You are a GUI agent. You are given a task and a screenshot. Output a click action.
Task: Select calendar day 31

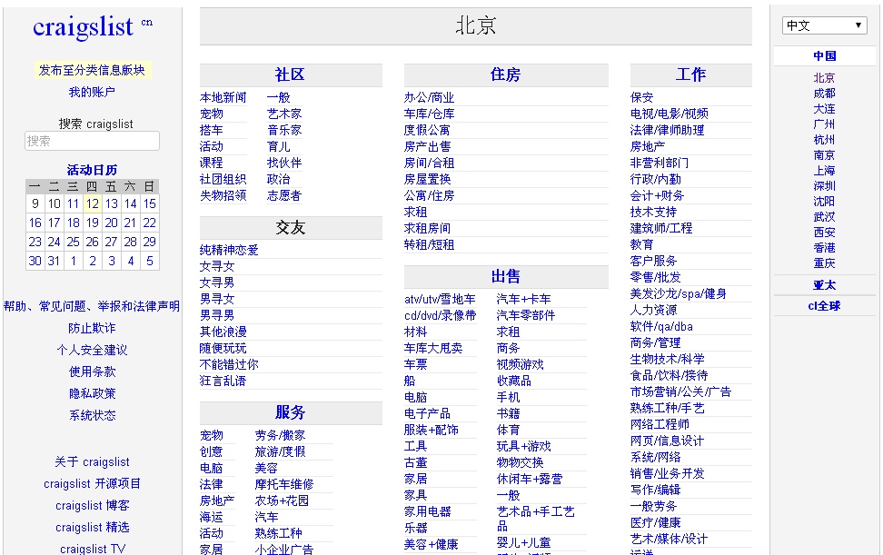coord(55,262)
